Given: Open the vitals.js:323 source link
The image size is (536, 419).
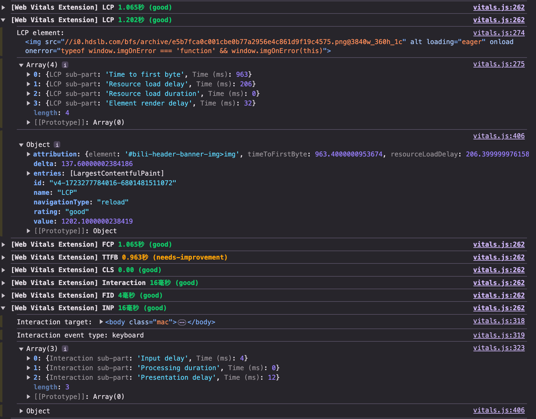Looking at the screenshot, I should 499,348.
